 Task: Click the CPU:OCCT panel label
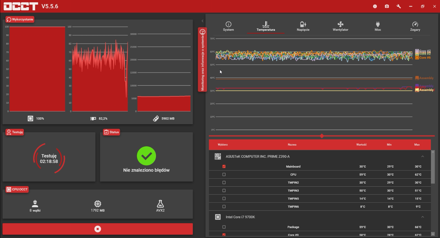(x=17, y=189)
